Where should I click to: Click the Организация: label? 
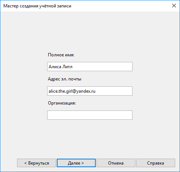tap(62, 103)
